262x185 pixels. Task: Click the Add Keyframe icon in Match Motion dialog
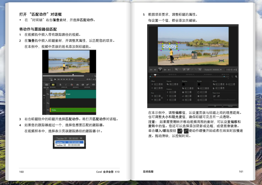[177, 69]
